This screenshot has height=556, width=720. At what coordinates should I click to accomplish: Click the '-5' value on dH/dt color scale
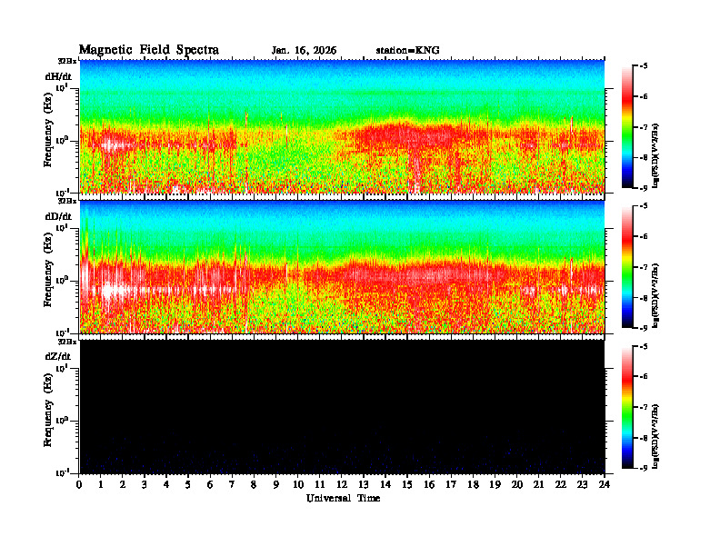(x=644, y=66)
